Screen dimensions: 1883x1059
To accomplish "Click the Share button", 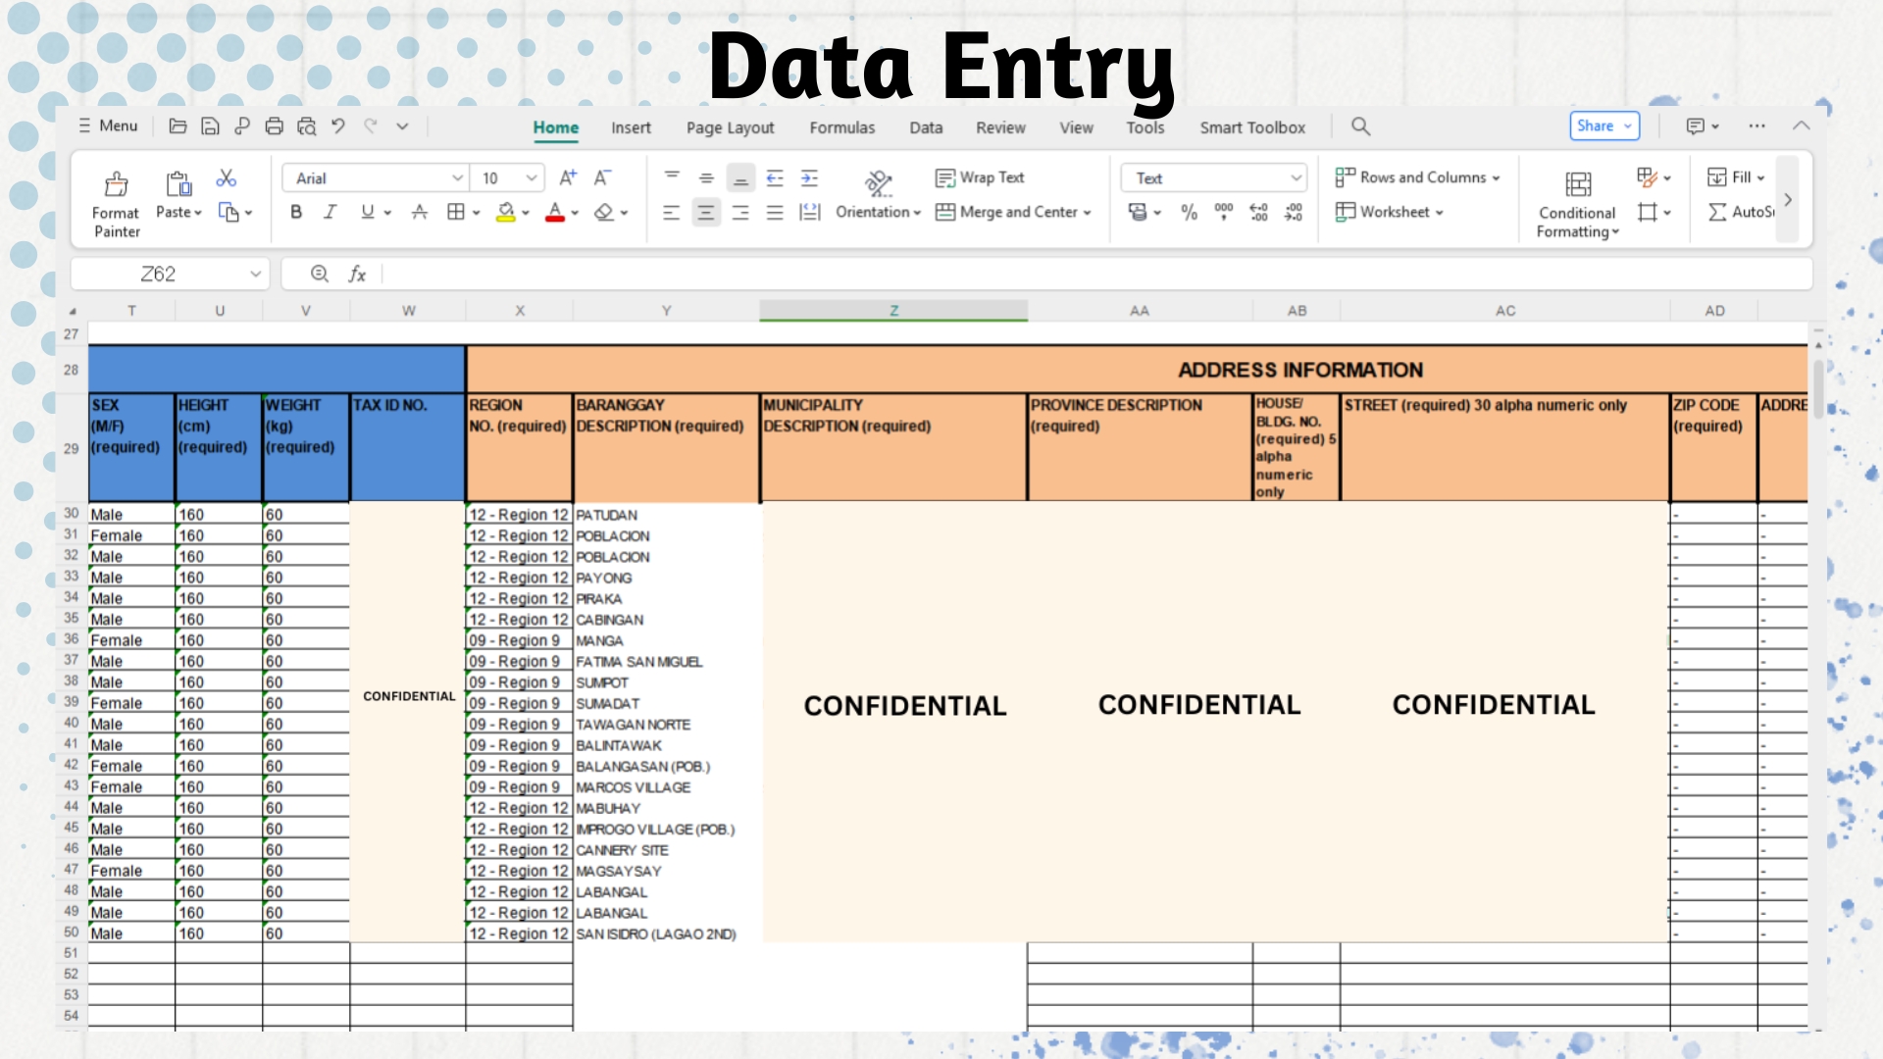I will 1603,126.
